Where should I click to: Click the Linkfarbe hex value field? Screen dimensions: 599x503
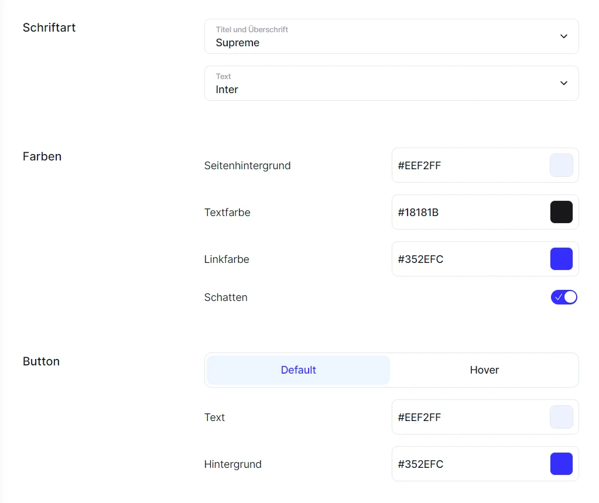tap(463, 259)
